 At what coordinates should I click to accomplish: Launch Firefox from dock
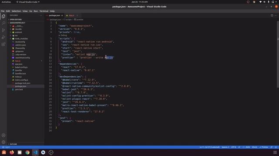pyautogui.click(x=12, y=152)
